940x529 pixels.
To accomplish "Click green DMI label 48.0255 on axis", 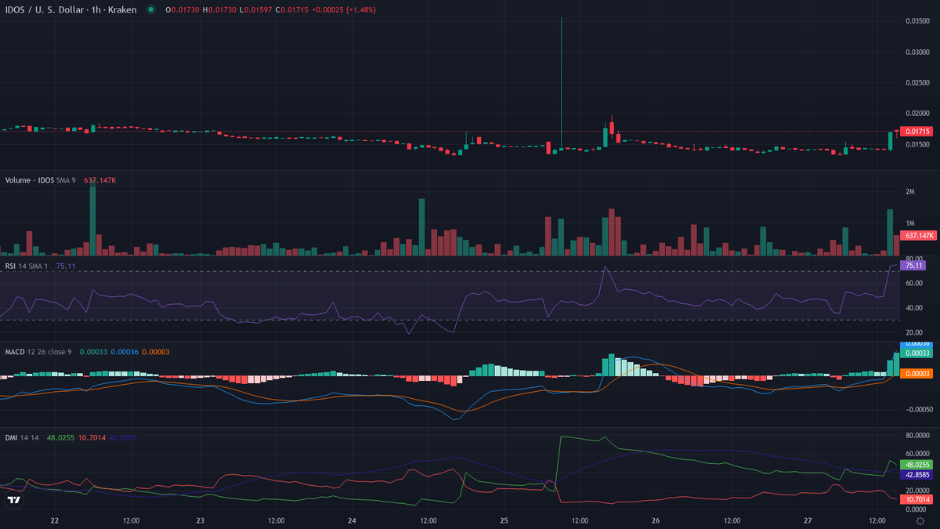I will 916,464.
